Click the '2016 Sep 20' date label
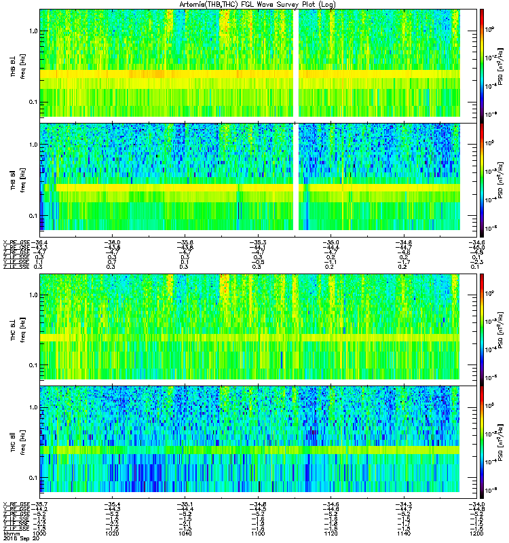Screen dimensions: 509x543 [21, 539]
